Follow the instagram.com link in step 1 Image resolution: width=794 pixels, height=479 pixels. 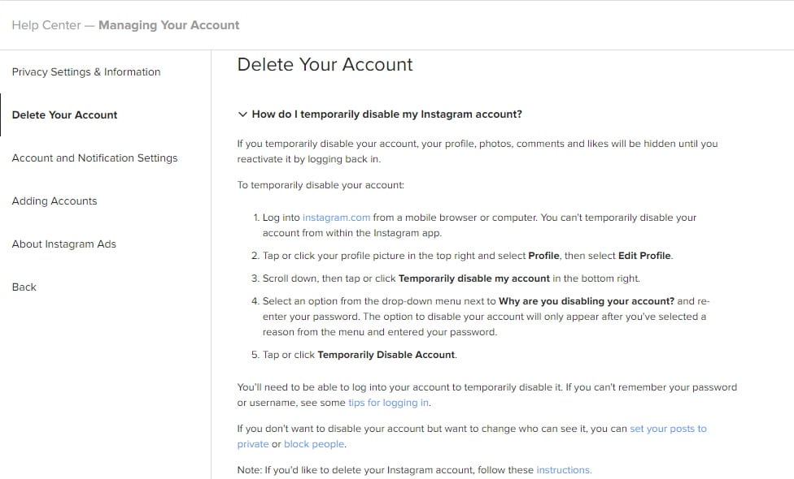tap(336, 218)
